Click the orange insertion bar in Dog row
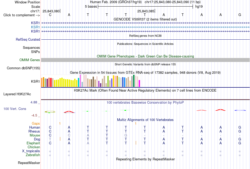This screenshot has height=169, width=250. [60, 139]
